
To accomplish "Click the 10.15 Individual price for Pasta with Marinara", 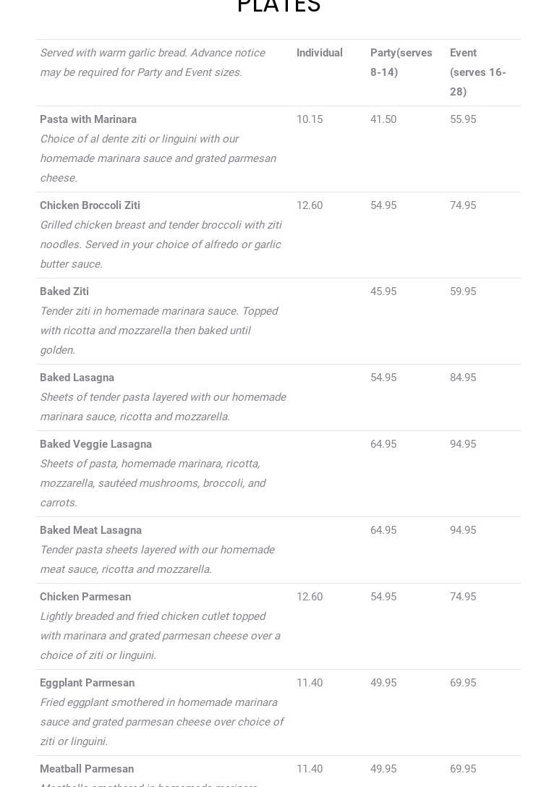I will [310, 119].
